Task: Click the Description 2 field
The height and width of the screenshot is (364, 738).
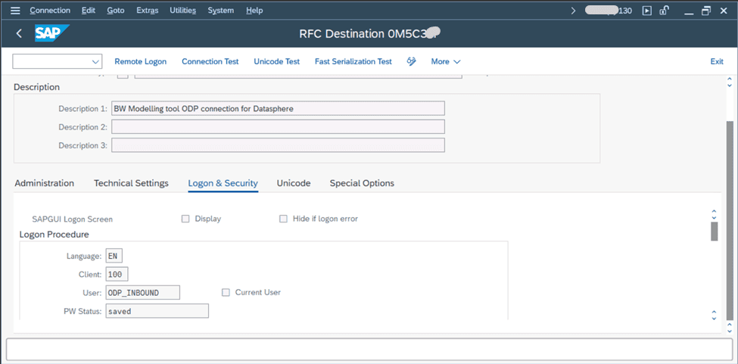Action: pos(278,127)
